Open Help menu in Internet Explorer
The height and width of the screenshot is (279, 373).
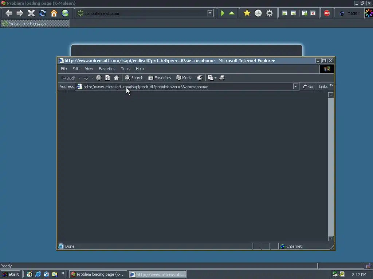pos(140,69)
